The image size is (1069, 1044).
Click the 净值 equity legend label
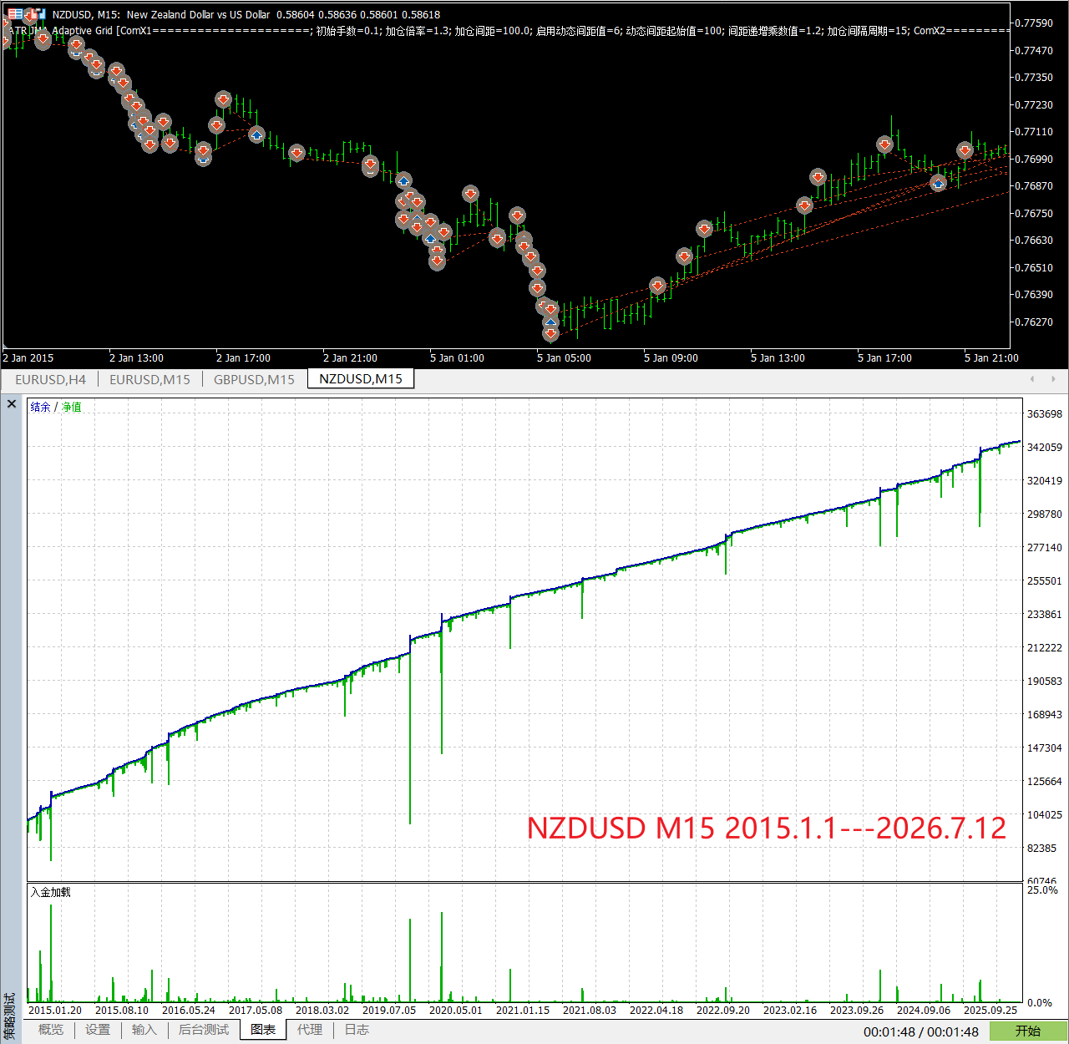(x=72, y=407)
